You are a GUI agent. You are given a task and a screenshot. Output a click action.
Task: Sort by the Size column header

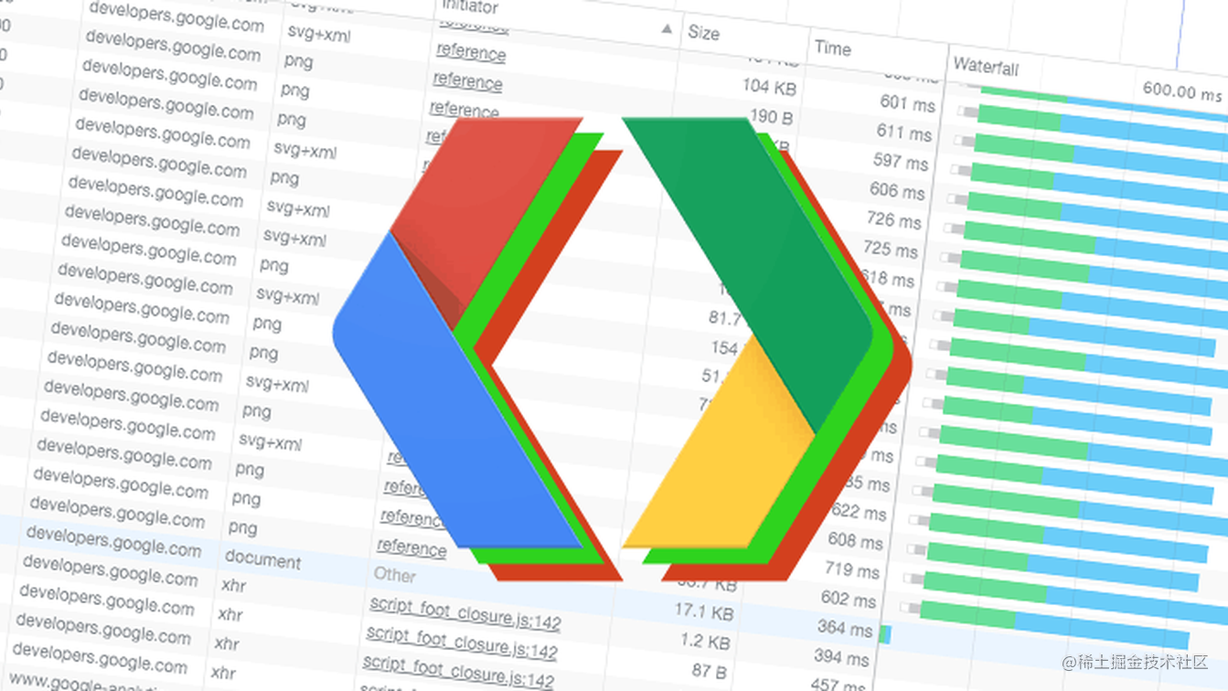coord(703,33)
